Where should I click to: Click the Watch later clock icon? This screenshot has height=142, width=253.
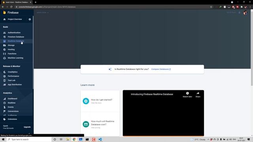pyautogui.click(x=187, y=93)
